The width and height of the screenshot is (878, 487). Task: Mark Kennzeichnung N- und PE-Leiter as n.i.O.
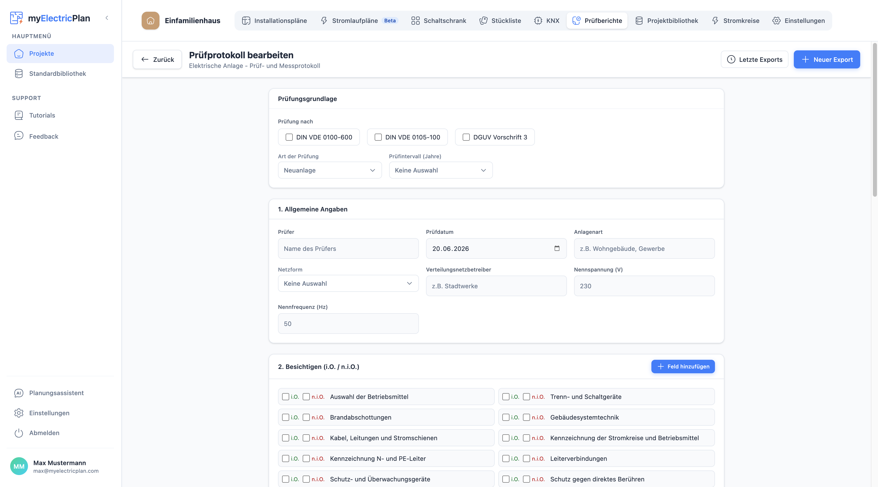click(306, 458)
